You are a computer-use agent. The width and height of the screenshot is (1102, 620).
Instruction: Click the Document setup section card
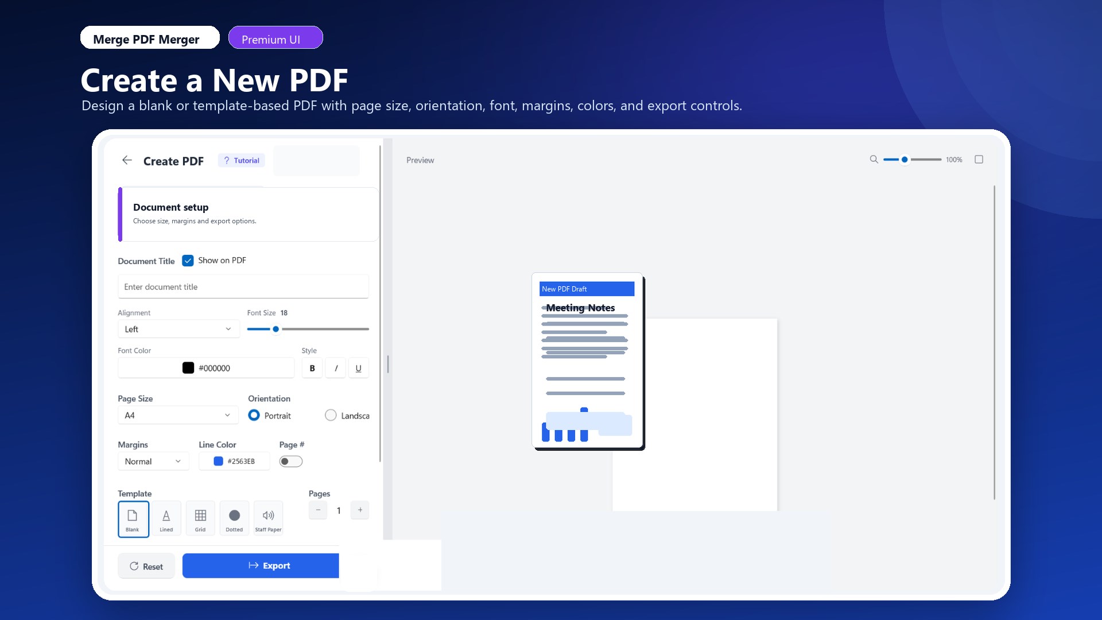(248, 214)
